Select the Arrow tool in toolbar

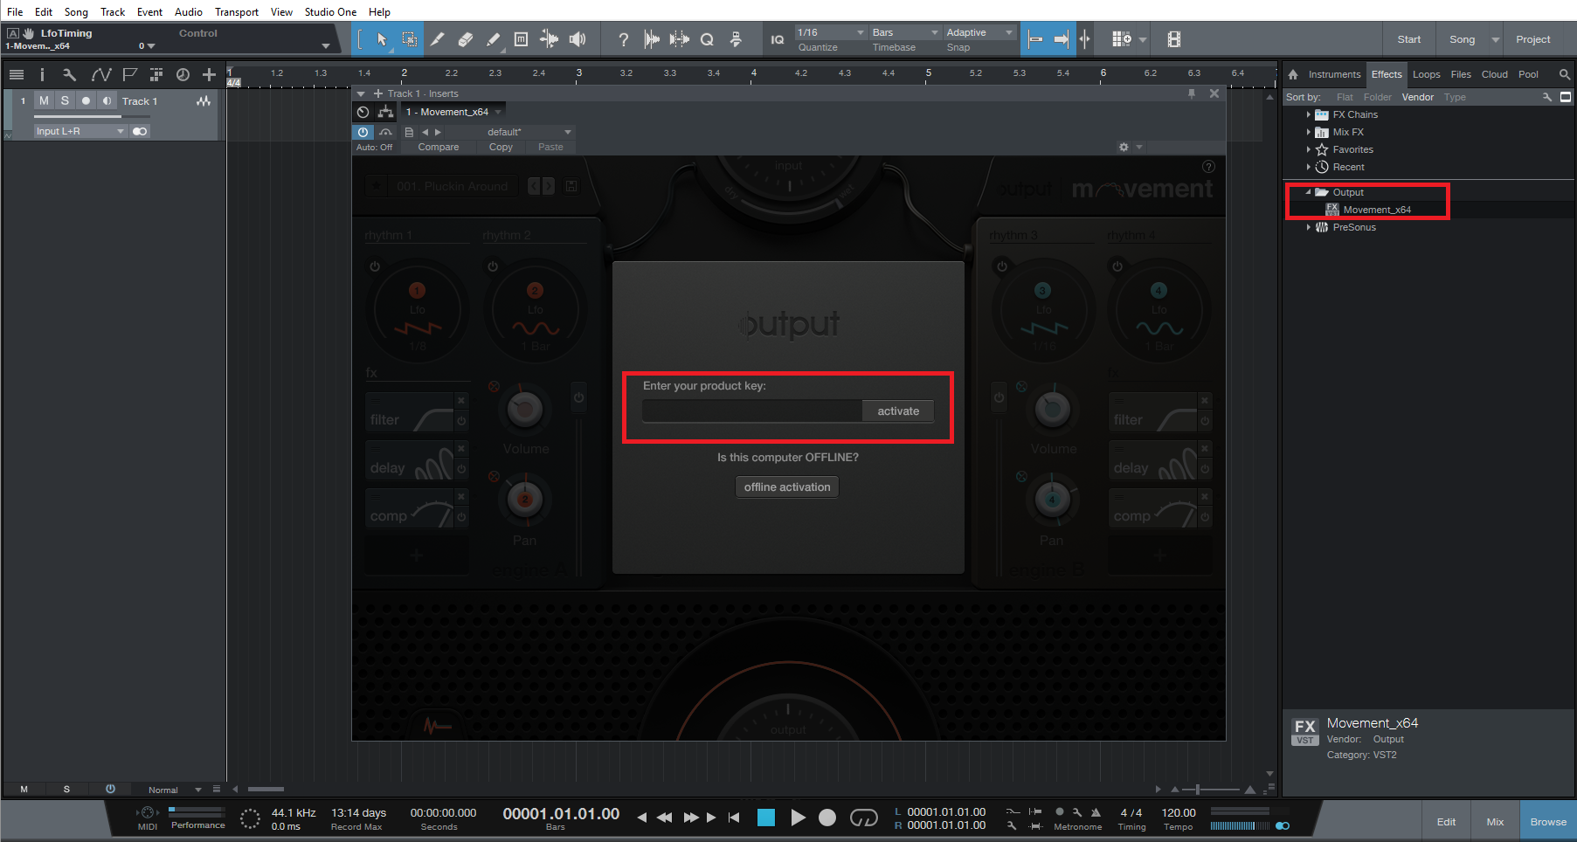[x=382, y=39]
